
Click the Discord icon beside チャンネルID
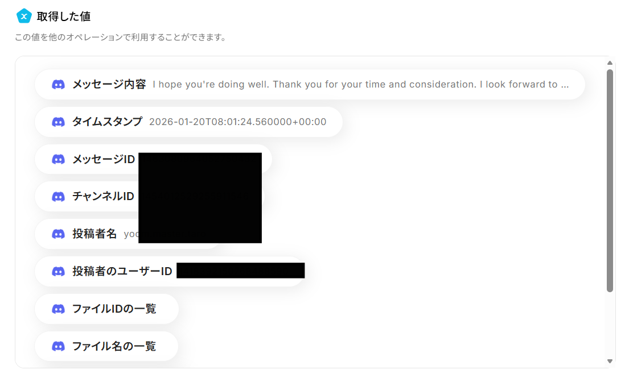(58, 197)
